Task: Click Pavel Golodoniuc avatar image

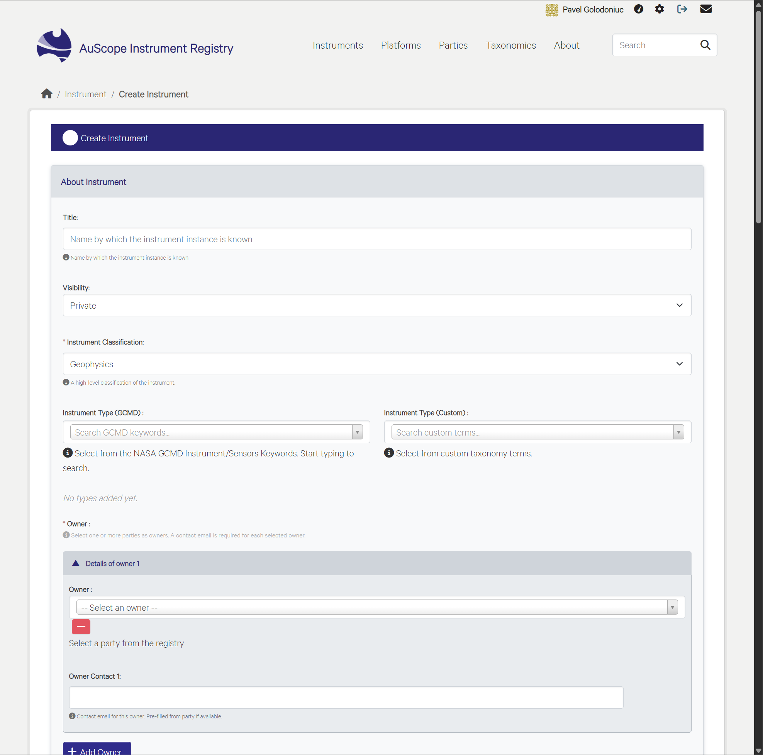Action: [552, 10]
